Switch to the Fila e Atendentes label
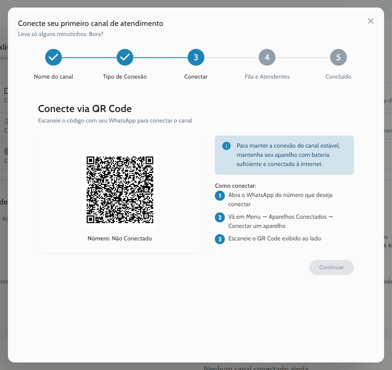The height and width of the screenshot is (370, 392). (267, 77)
